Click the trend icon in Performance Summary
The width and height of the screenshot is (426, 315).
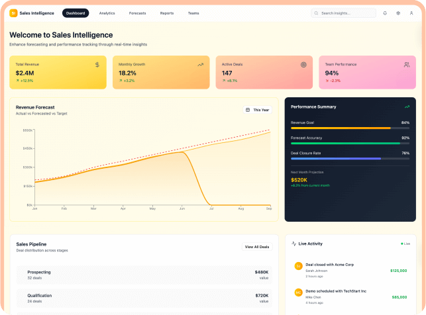tap(407, 107)
